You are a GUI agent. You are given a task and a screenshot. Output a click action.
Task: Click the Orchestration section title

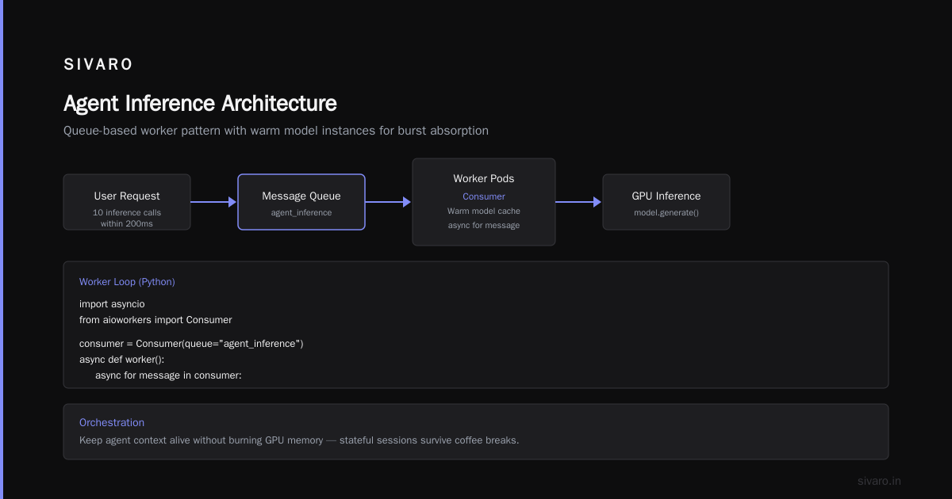click(x=112, y=423)
